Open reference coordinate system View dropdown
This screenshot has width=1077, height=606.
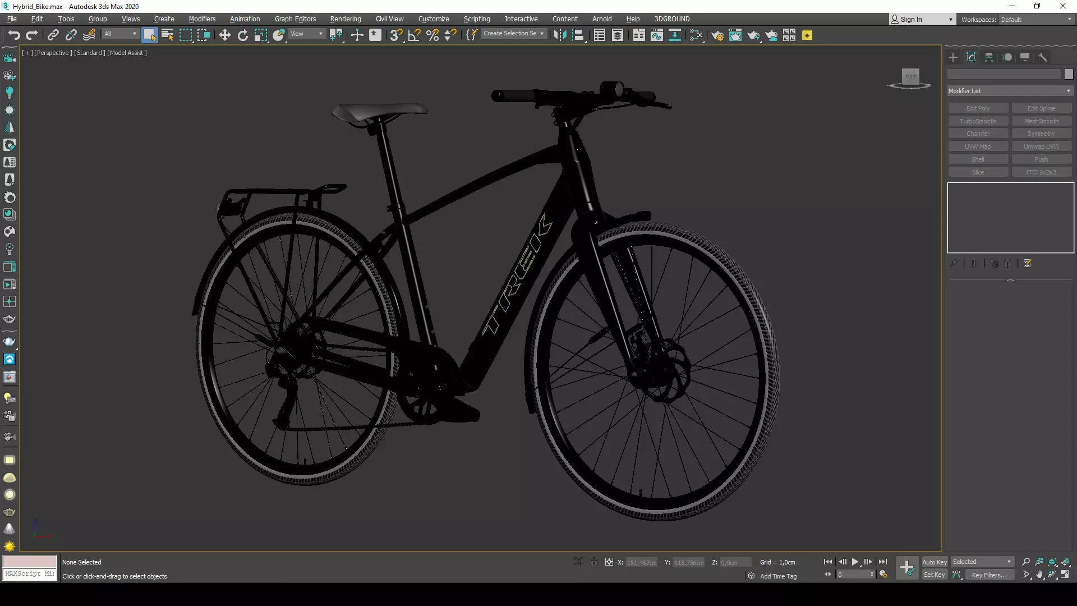pyautogui.click(x=306, y=34)
